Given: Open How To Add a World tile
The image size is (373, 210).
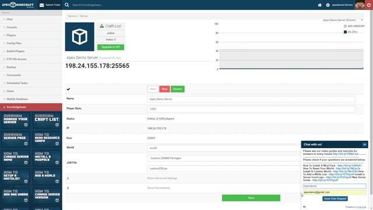Looking at the screenshot, I should tap(47, 177).
